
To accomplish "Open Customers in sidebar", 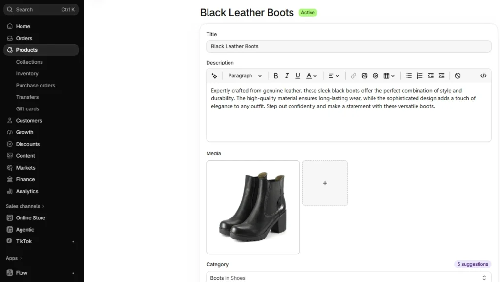I will coord(41,121).
